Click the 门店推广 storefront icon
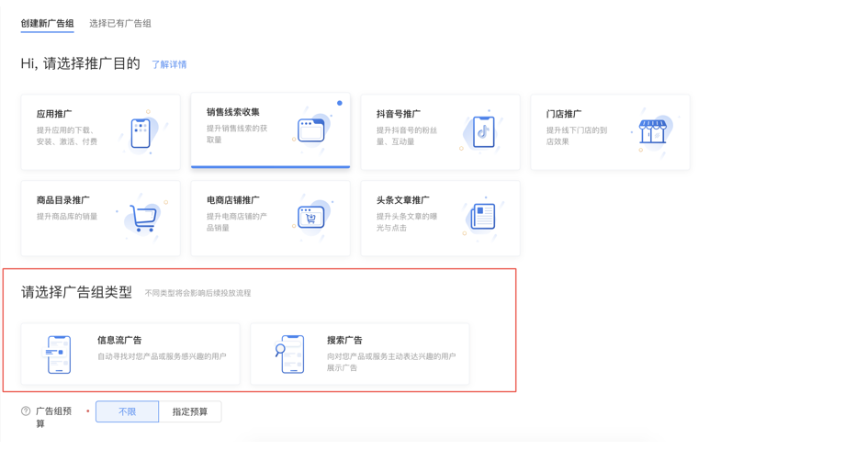 point(653,131)
